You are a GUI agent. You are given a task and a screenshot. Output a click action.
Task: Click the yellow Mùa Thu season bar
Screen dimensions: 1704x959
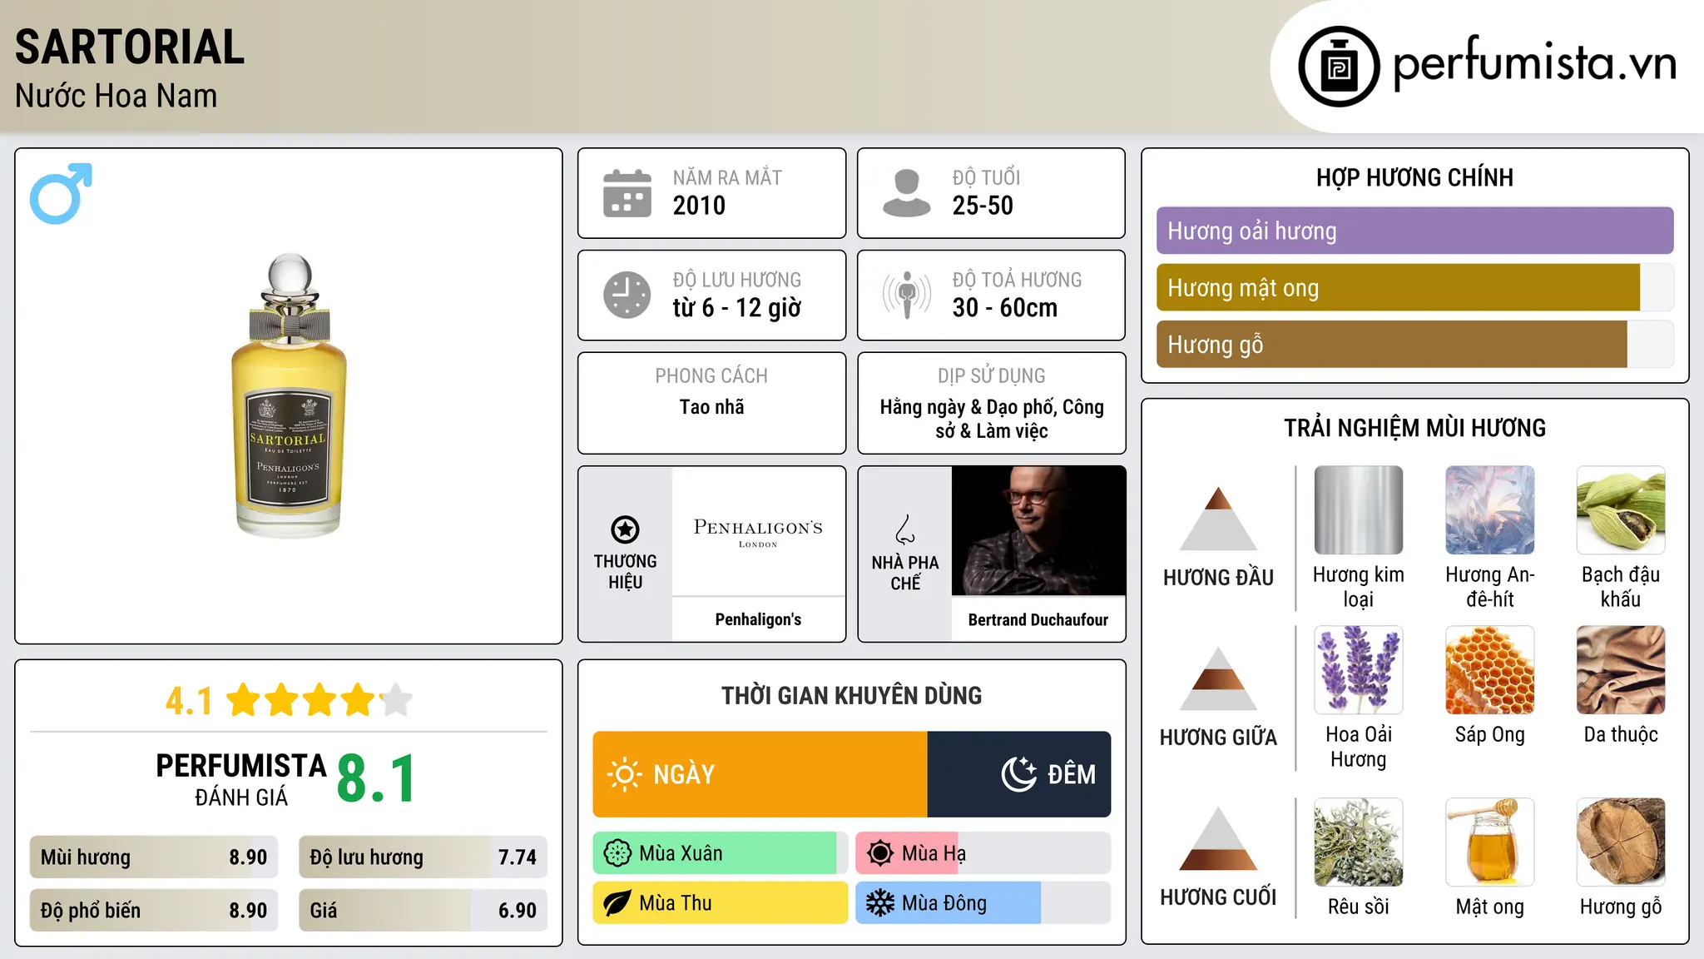(x=721, y=903)
